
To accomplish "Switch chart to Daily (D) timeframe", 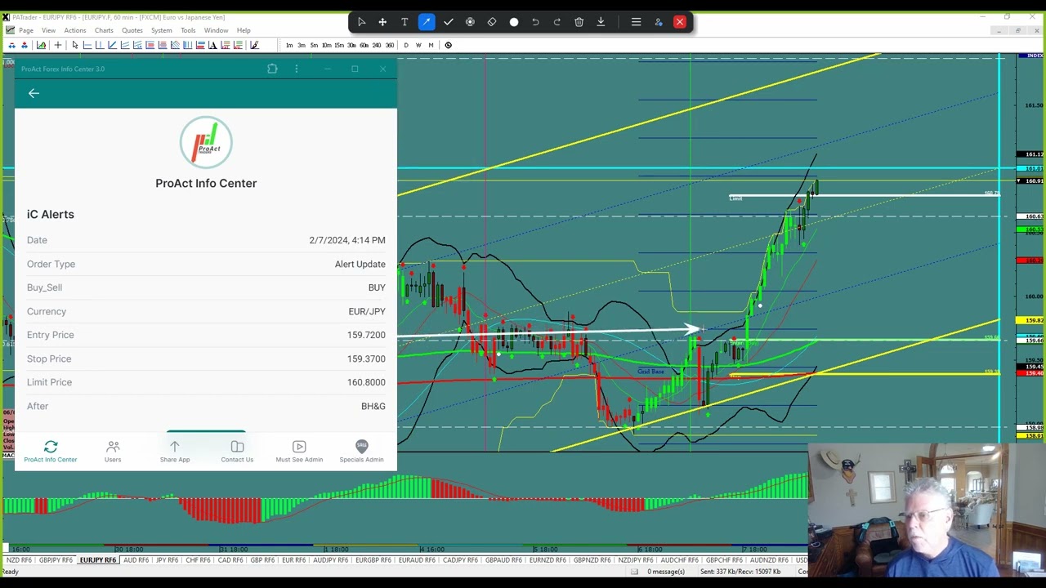I will pyautogui.click(x=406, y=45).
